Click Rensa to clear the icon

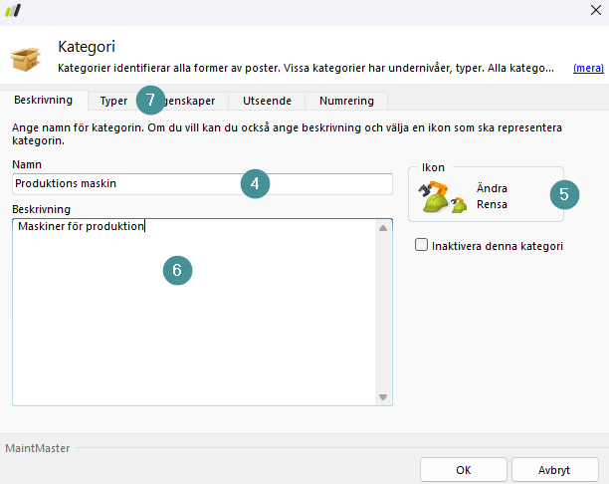pyautogui.click(x=492, y=204)
